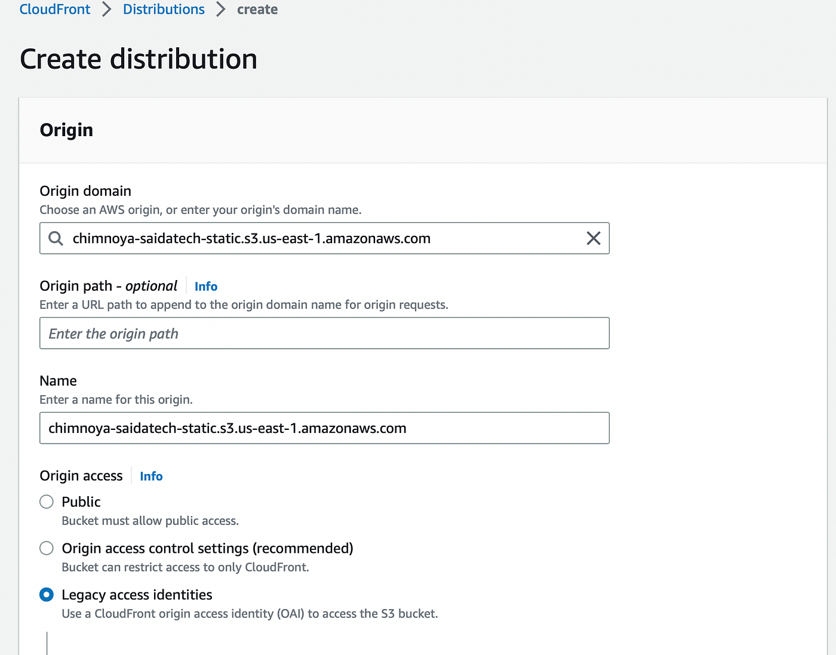The image size is (836, 655).
Task: Open the Origin domain combo box
Action: 322,238
